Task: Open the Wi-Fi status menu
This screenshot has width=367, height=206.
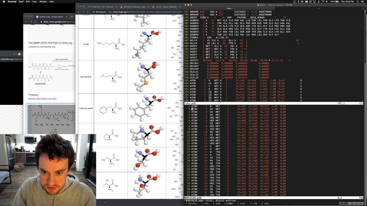Action: coord(323,1)
